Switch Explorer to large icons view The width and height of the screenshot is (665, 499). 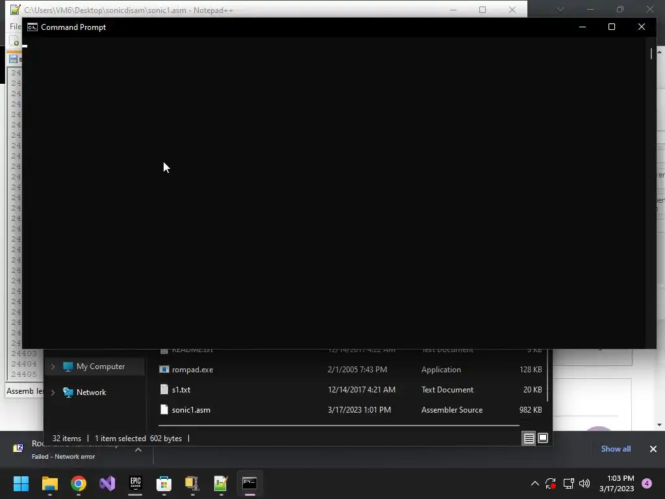click(543, 438)
